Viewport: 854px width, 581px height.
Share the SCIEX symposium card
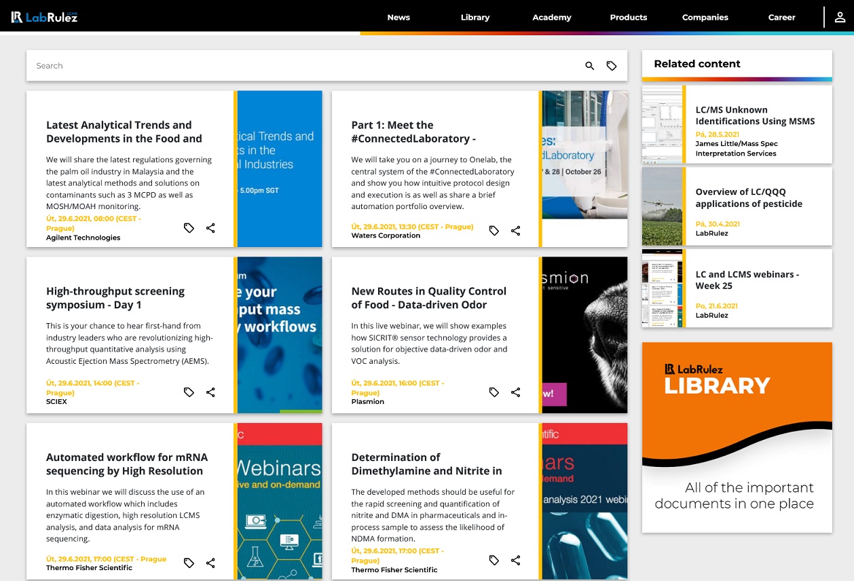click(210, 392)
